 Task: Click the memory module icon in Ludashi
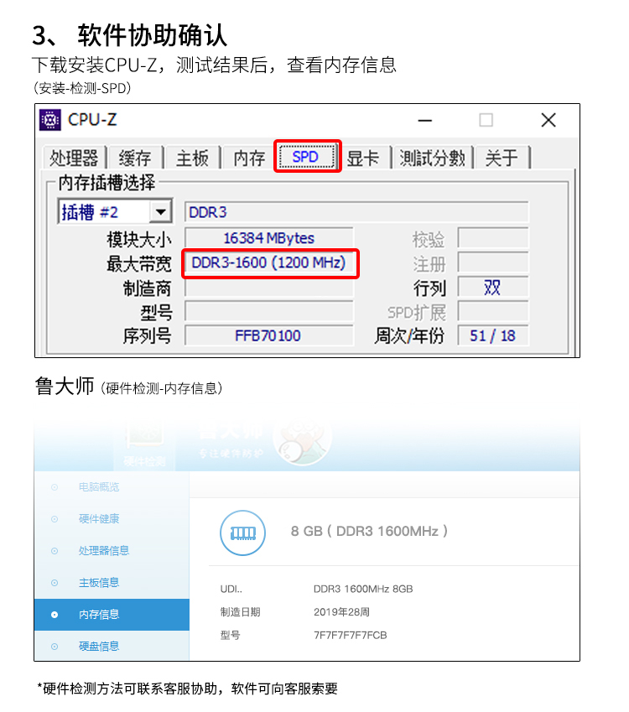pyautogui.click(x=243, y=533)
